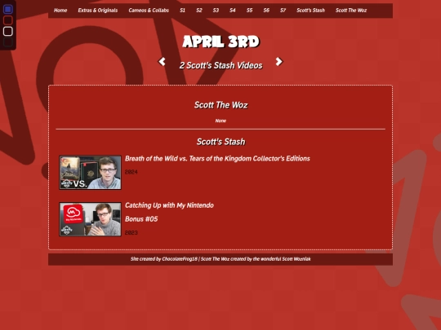Click the 2 Scott's Stash Videos subtitle
The image size is (441, 330).
tap(221, 65)
